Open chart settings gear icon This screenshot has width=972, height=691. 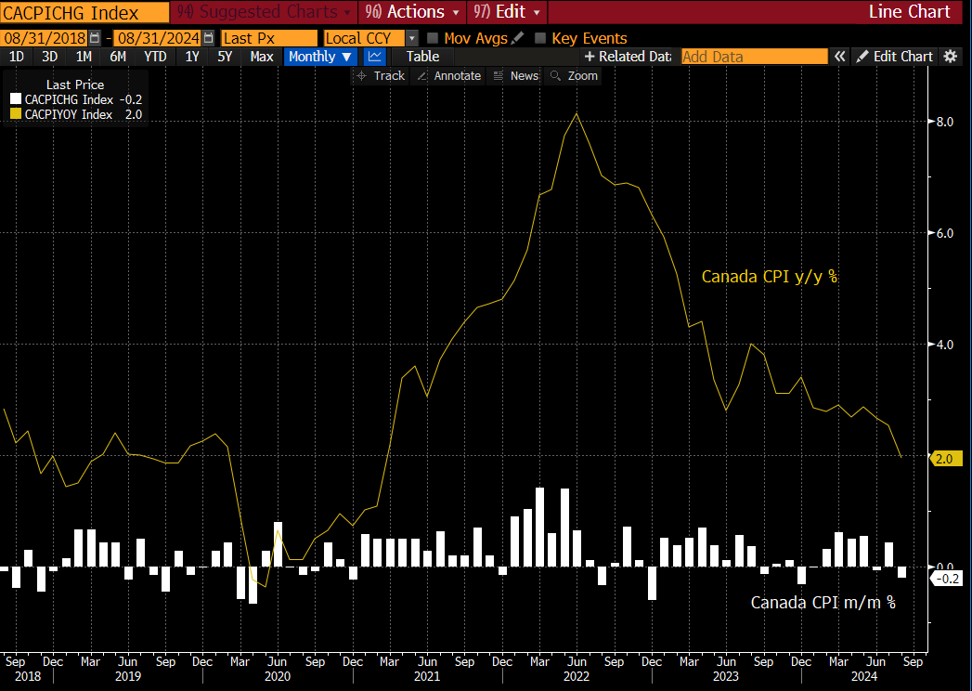[951, 57]
